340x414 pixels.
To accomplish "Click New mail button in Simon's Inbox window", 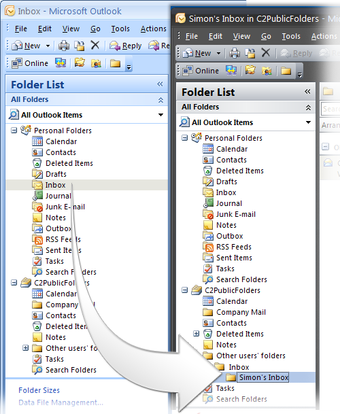I will (197, 53).
